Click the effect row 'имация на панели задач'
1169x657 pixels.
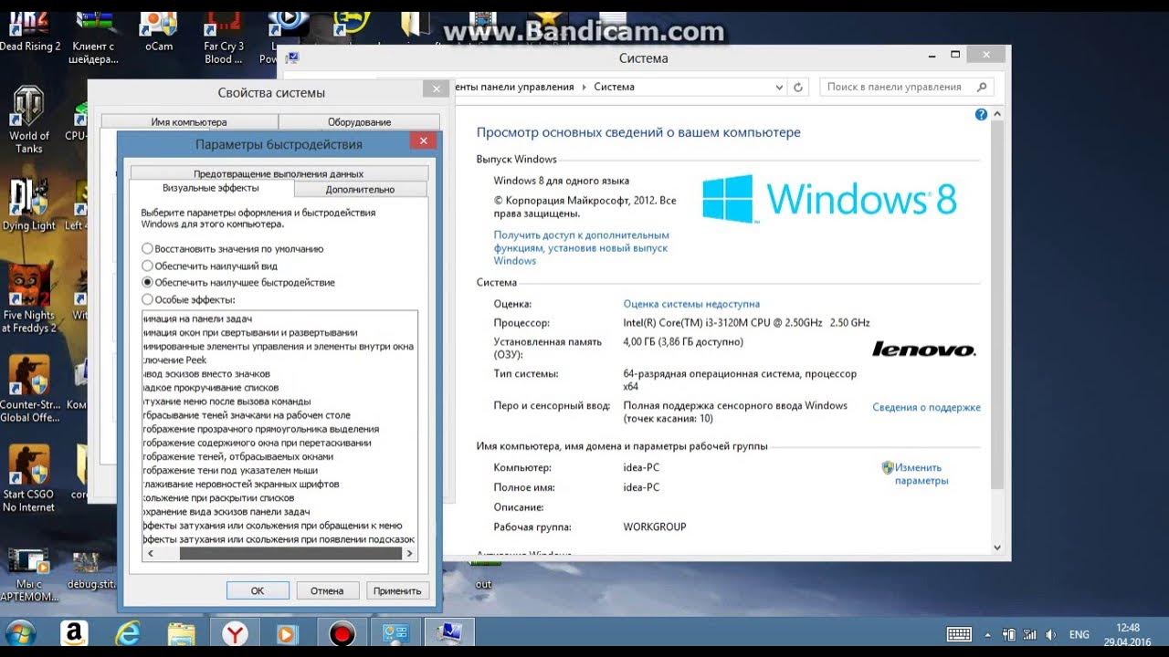pos(197,318)
